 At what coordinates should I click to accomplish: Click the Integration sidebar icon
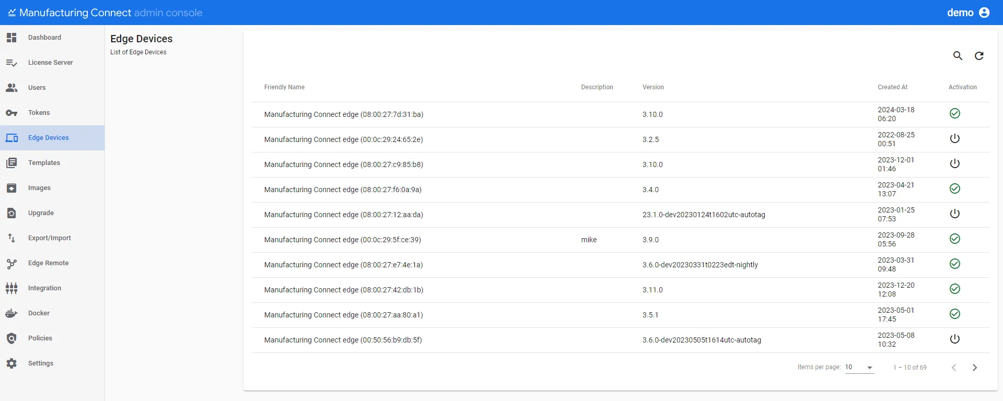click(11, 288)
